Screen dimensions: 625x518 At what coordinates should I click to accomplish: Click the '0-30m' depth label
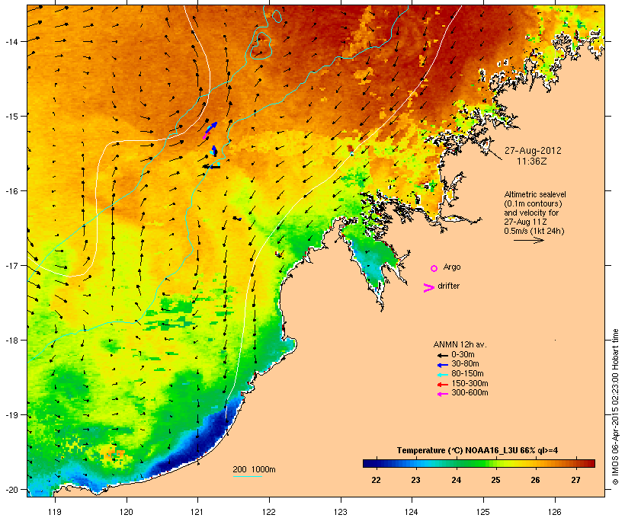point(463,355)
